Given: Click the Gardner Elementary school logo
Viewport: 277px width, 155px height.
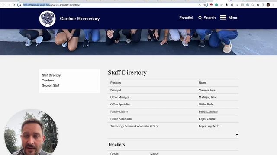Looking at the screenshot, I should click(x=47, y=19).
